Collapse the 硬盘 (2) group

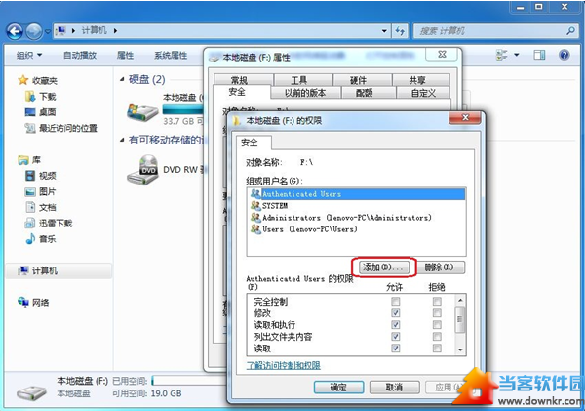pos(122,79)
